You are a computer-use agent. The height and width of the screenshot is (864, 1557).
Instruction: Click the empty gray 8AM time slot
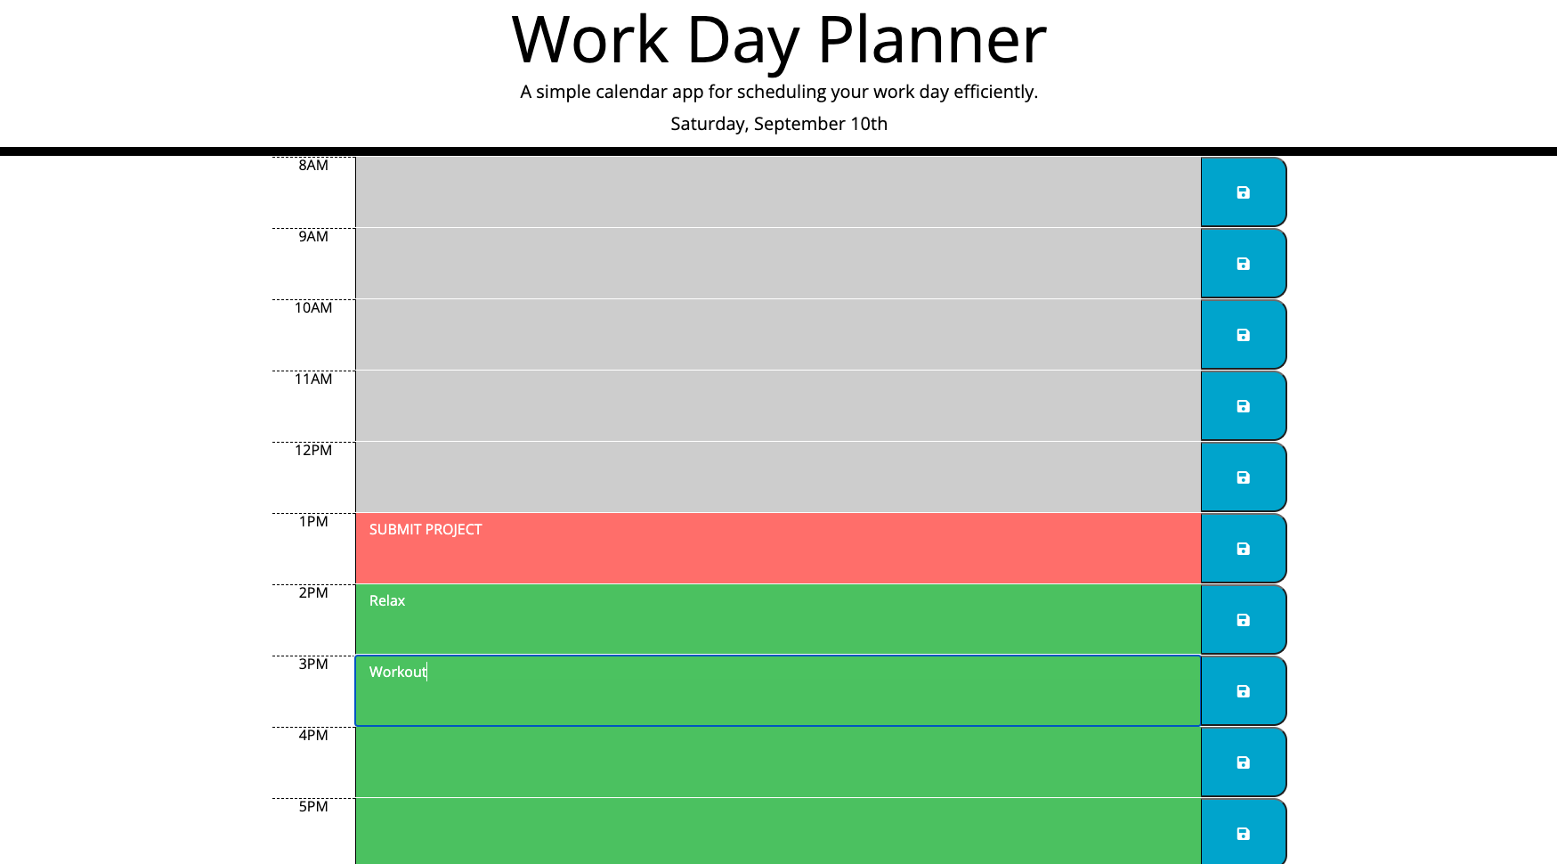[774, 192]
